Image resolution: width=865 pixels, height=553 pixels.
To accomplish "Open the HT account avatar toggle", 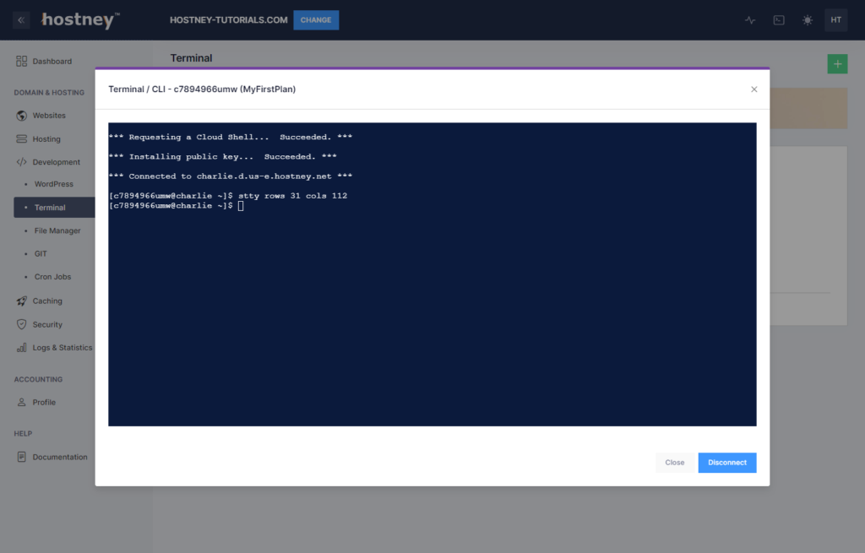I will click(x=835, y=19).
